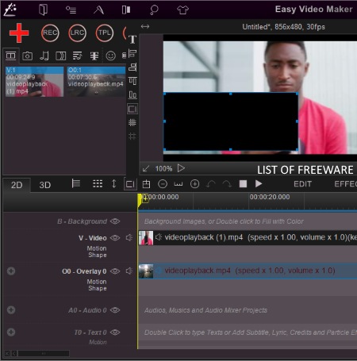Select the align-center tab icon
357x361 pixels.
click(94, 56)
